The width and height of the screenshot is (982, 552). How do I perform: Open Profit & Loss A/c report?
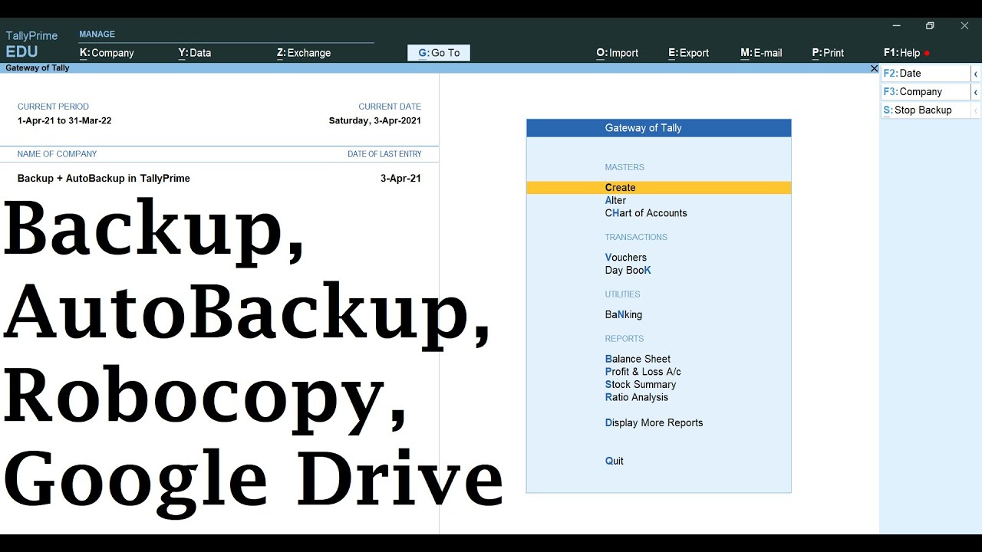click(x=643, y=372)
